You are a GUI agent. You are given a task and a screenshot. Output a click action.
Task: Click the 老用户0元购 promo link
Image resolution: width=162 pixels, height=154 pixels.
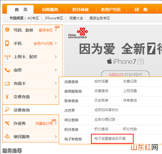pyautogui.click(x=43, y=44)
